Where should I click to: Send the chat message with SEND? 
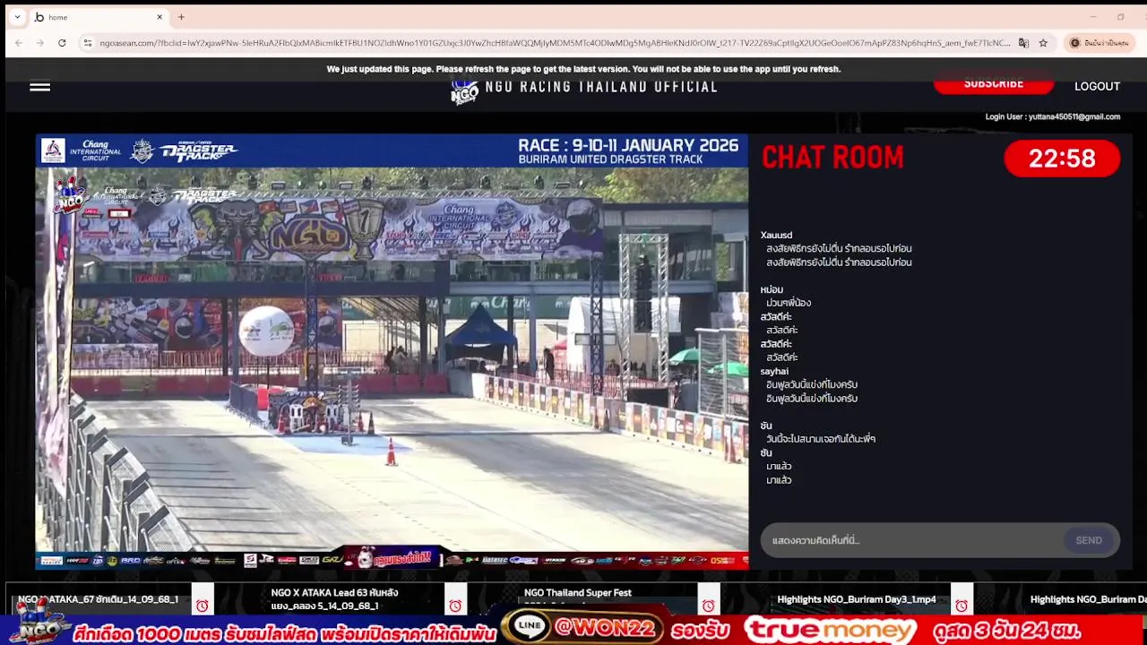pyautogui.click(x=1089, y=540)
